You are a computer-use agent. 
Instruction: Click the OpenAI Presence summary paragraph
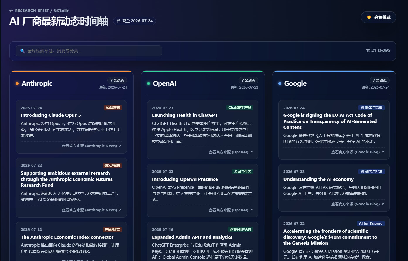(203, 193)
